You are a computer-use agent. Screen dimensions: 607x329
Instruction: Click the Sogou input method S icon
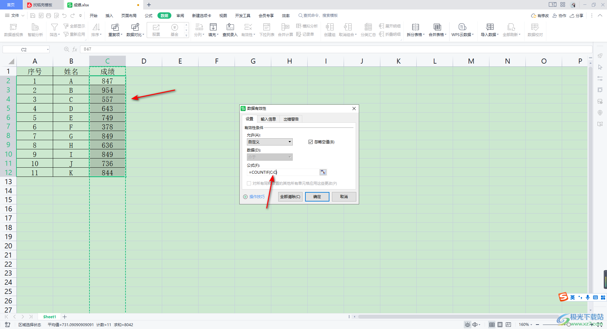pos(563,297)
